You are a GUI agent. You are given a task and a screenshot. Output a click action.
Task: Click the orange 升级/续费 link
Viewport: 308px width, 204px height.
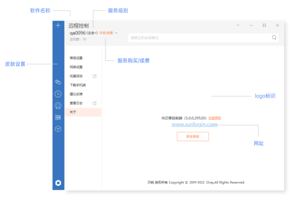click(x=106, y=33)
